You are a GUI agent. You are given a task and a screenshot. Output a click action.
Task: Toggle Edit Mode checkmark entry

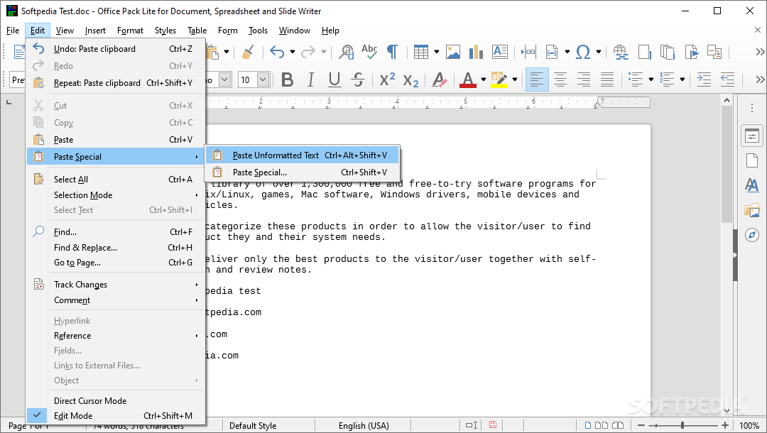[116, 416]
